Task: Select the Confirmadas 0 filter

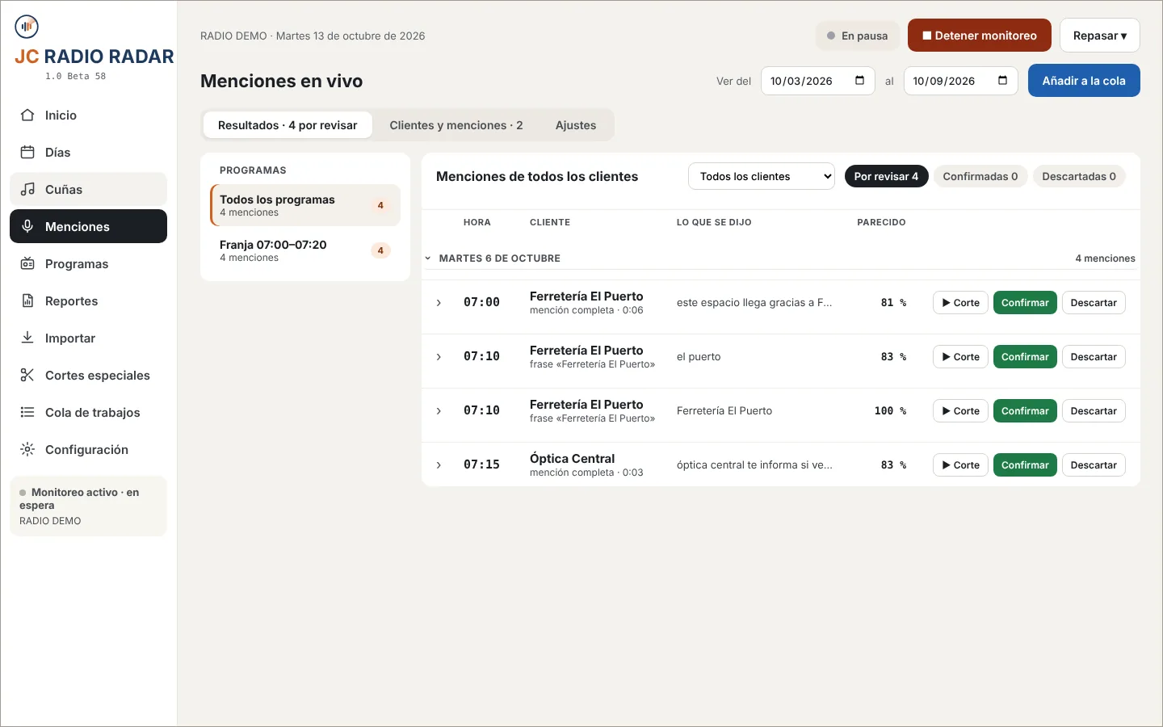Action: coord(980,176)
